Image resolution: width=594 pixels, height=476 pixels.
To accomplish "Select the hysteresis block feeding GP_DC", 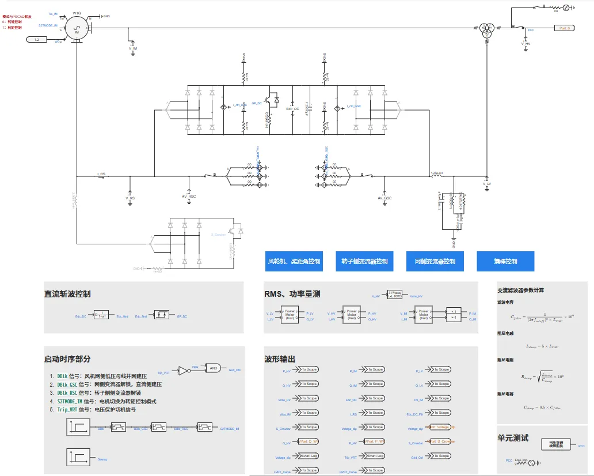I will pyautogui.click(x=161, y=315).
